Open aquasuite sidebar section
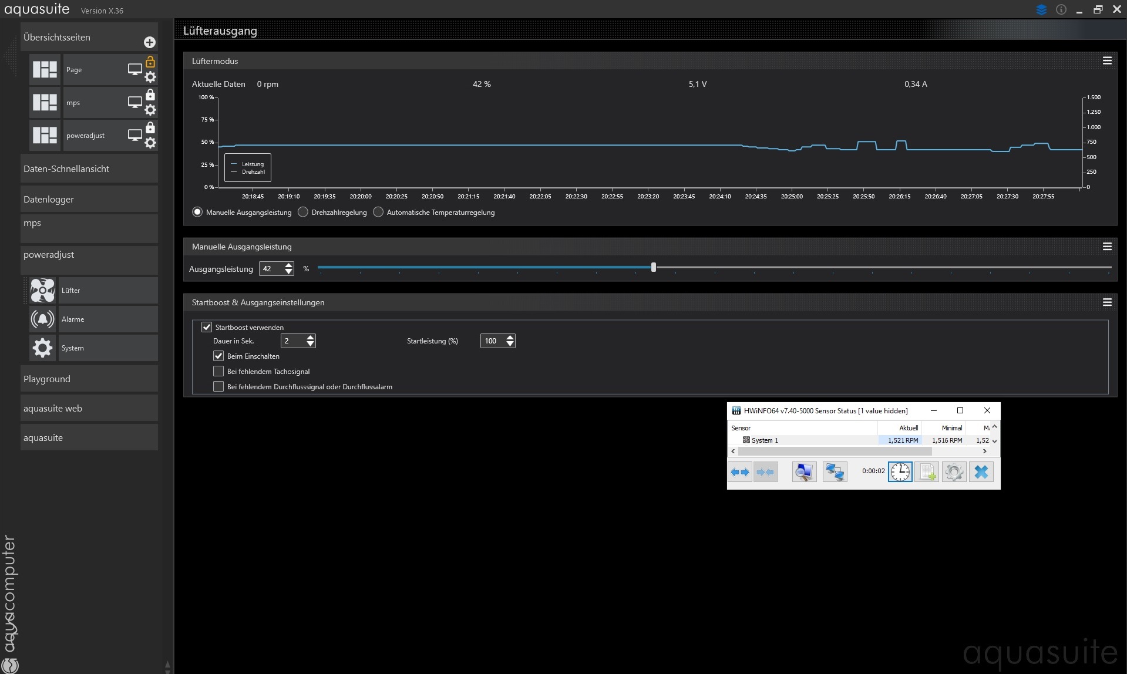 pyautogui.click(x=89, y=437)
